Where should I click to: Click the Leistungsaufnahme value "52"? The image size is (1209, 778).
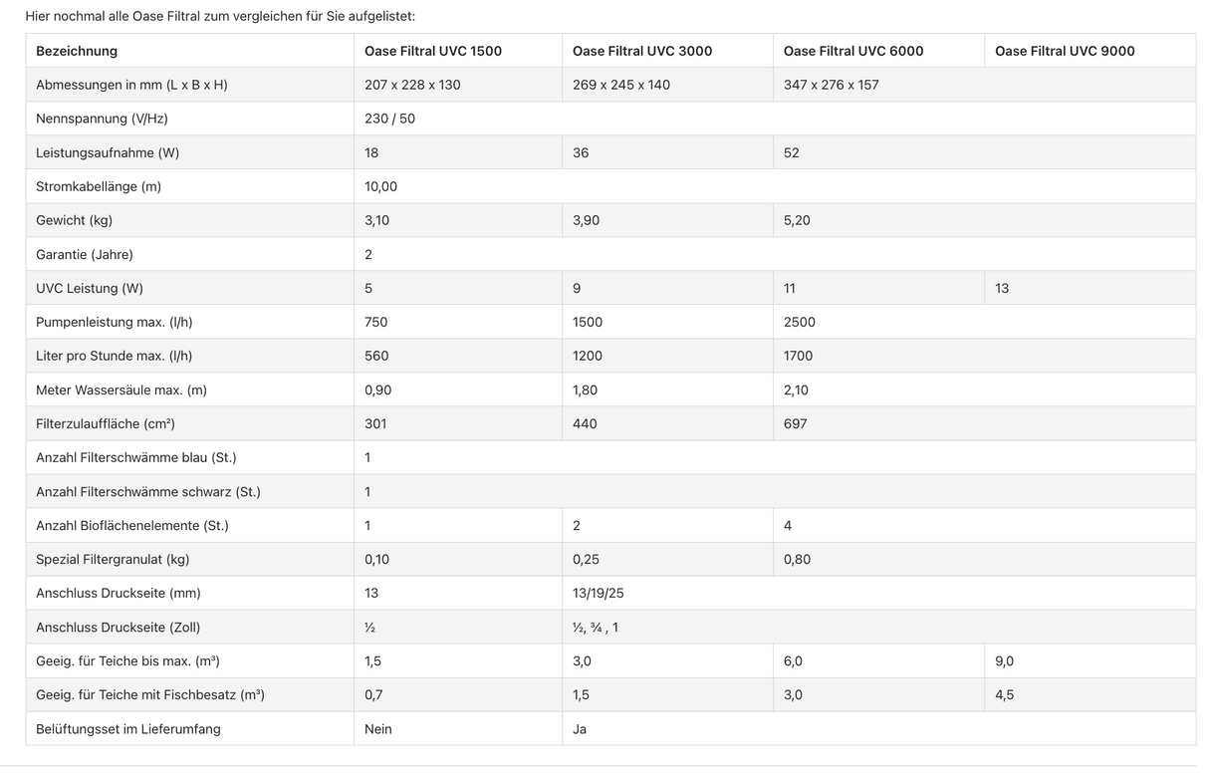point(792,152)
